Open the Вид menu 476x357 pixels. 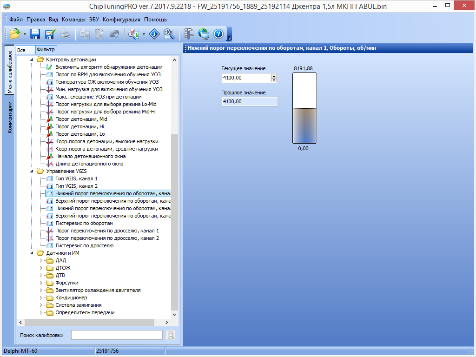coord(53,20)
